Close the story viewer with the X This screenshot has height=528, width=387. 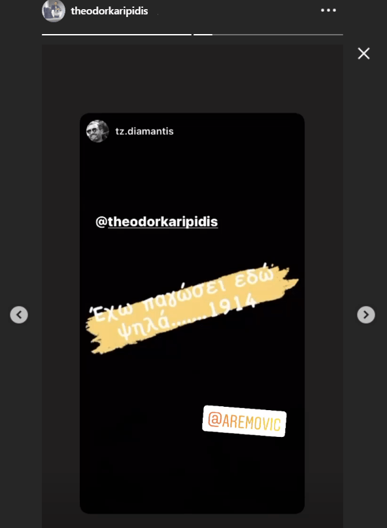363,54
